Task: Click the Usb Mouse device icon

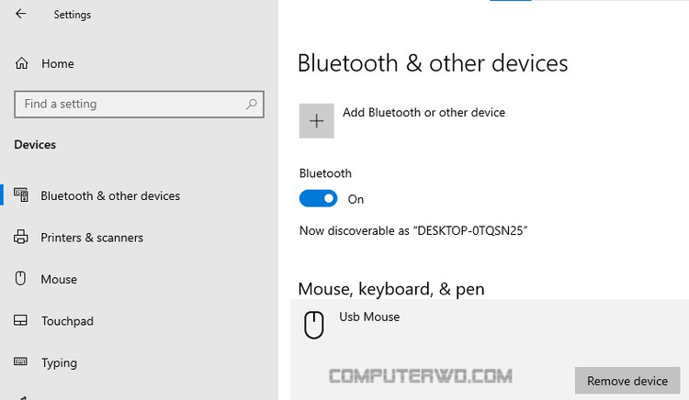Action: tap(314, 325)
